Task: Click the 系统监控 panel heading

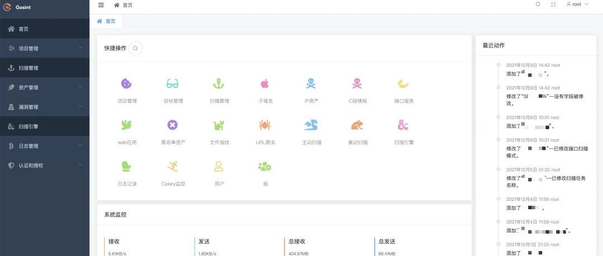Action: pyautogui.click(x=116, y=215)
